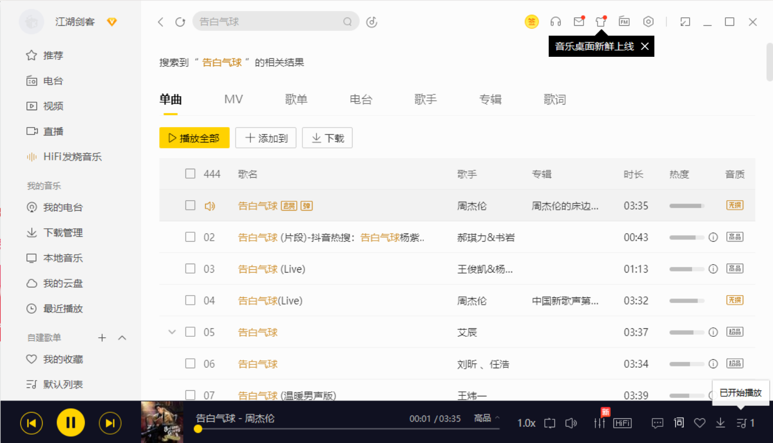Pause the current song
This screenshot has width=773, height=443.
point(71,422)
